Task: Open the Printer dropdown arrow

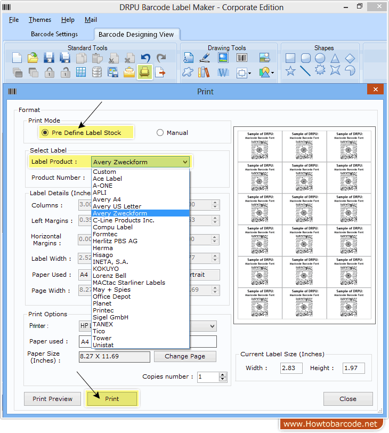Action: [x=212, y=326]
